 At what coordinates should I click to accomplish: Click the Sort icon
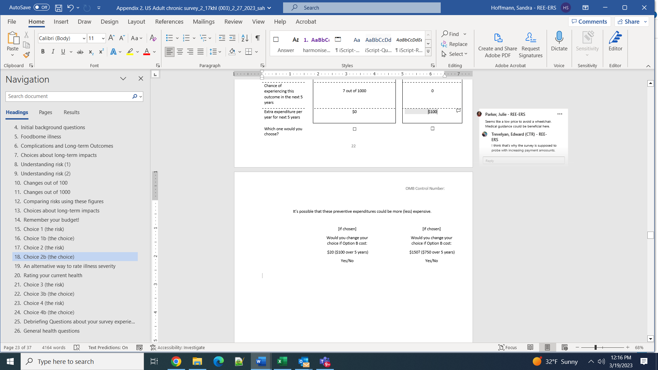pos(245,38)
